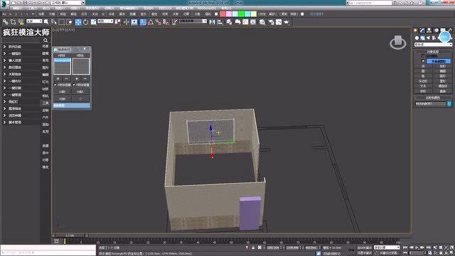The height and width of the screenshot is (256, 455).
Task: Toggle the right checkbox in floating dialog
Action: pos(74,85)
